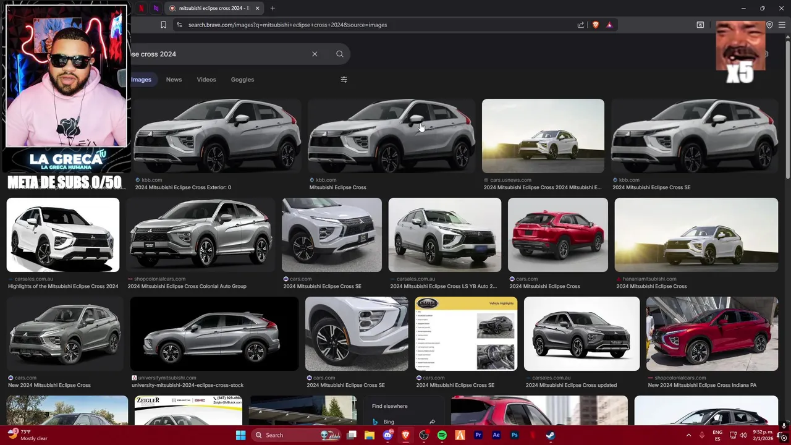Open volume control in system tray
The image size is (791, 445).
(x=743, y=435)
